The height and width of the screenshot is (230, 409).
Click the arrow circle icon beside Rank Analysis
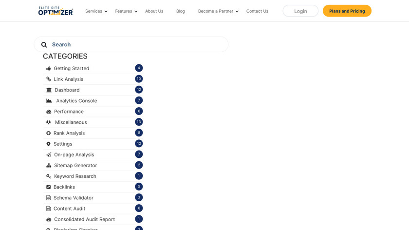[x=49, y=133]
